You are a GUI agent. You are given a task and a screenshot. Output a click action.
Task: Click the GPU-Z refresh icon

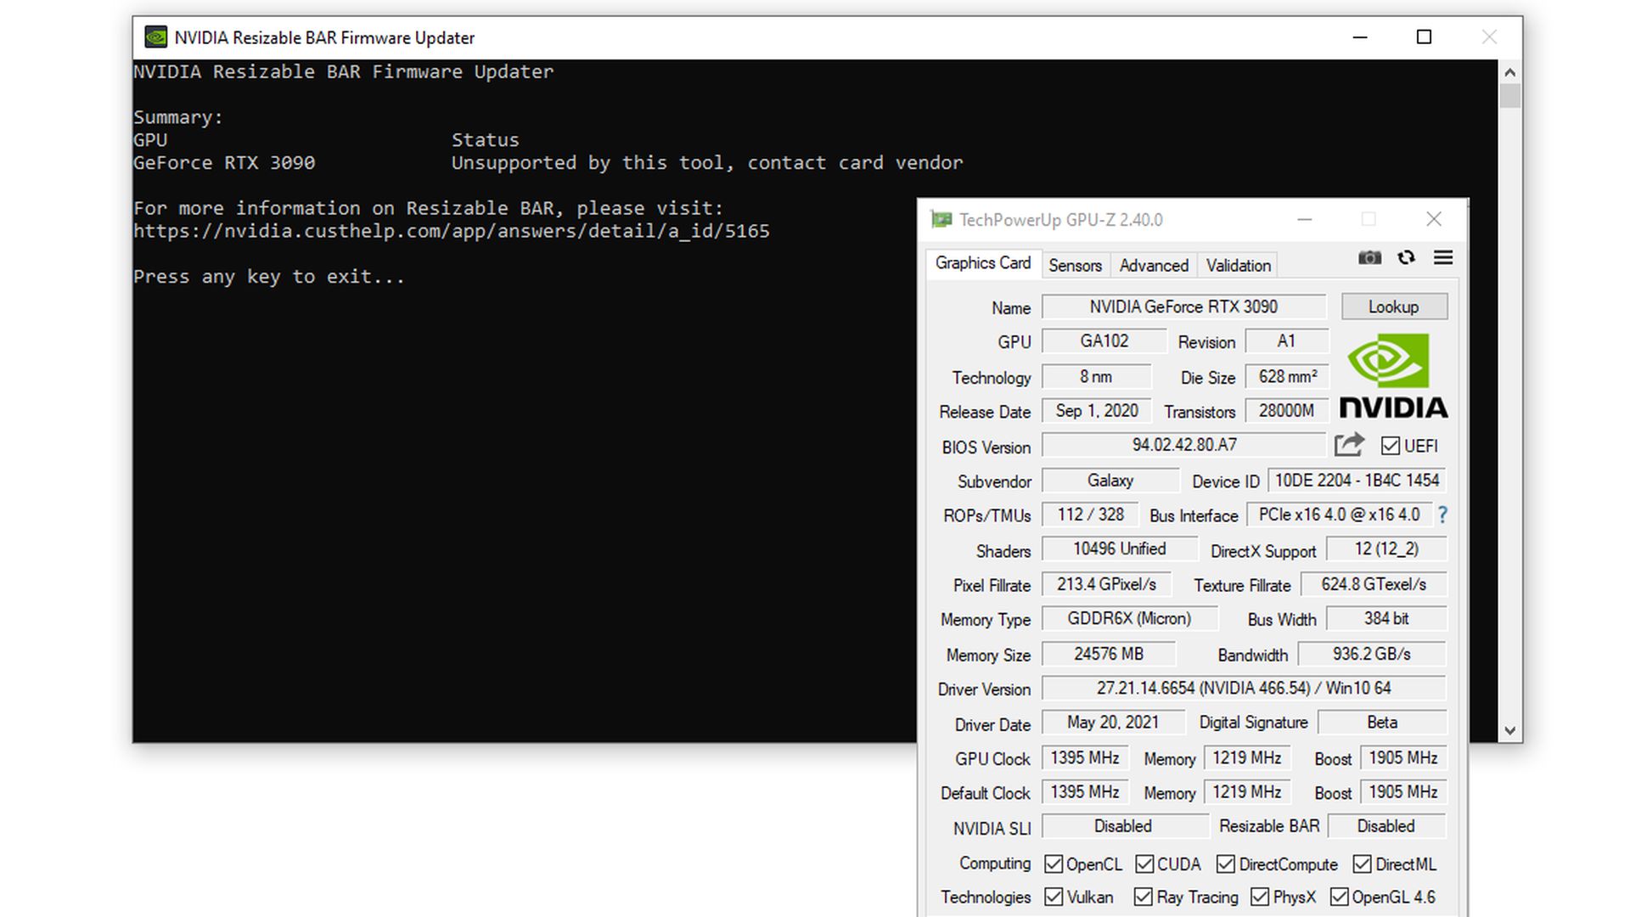click(x=1406, y=257)
